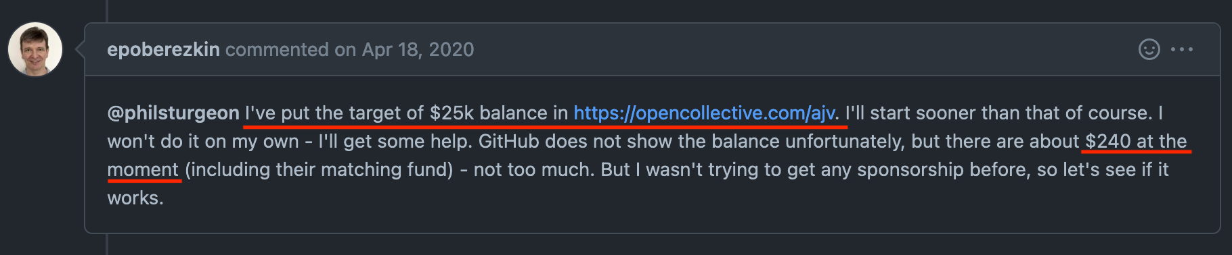Click the underlined word "moment"
Viewport: 1232px width, 255px height.
[x=143, y=169]
